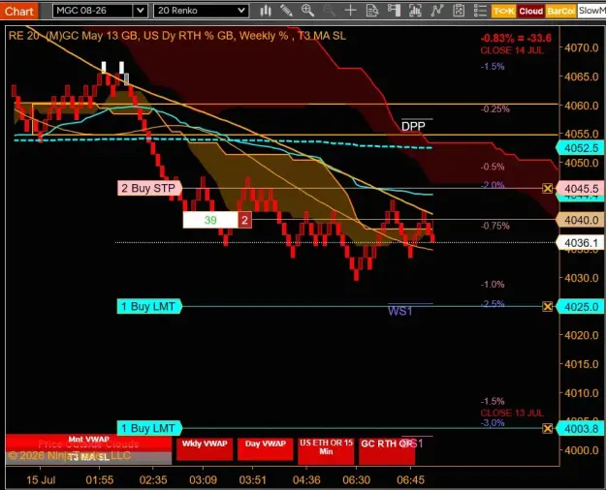The image size is (606, 490).
Task: Click the 4040.0 position price marker
Action: pyautogui.click(x=581, y=220)
